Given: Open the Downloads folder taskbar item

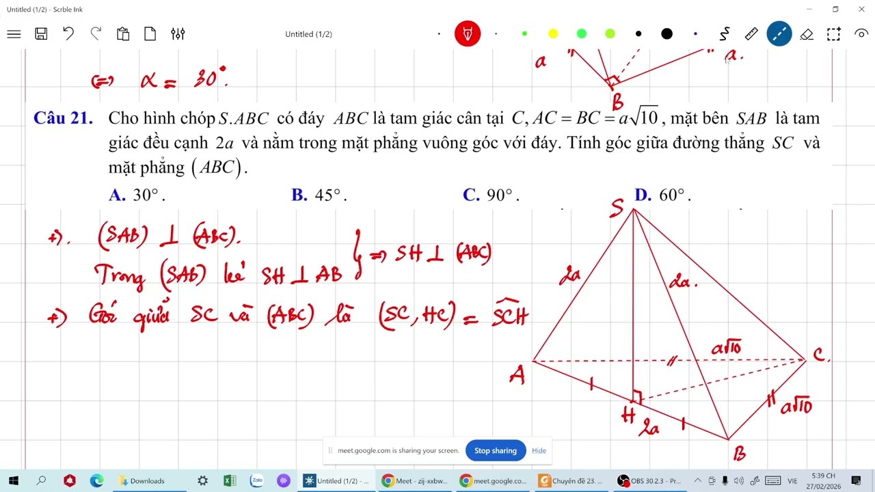Looking at the screenshot, I should point(148,481).
